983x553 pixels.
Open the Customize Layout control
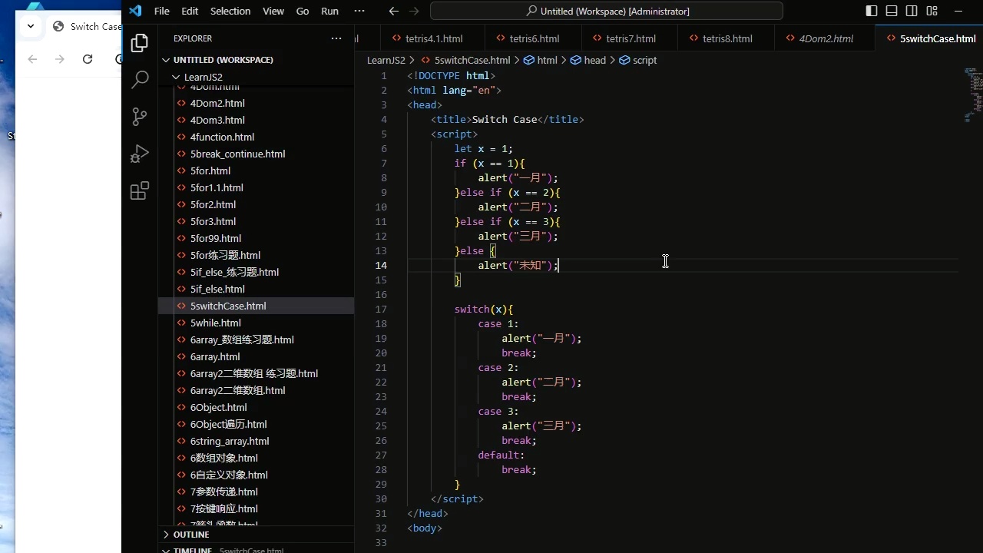coord(932,11)
